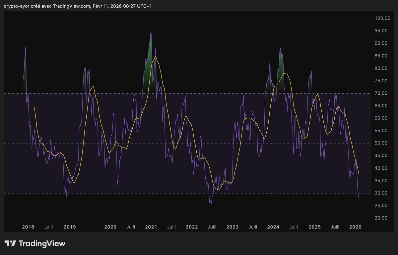The image size is (398, 255).
Task: Select the '100,00' price axis label
Action: [383, 18]
